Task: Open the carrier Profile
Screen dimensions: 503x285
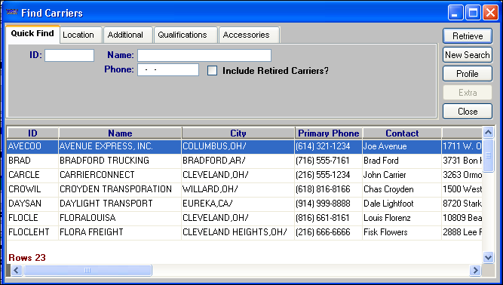Action: (x=468, y=74)
